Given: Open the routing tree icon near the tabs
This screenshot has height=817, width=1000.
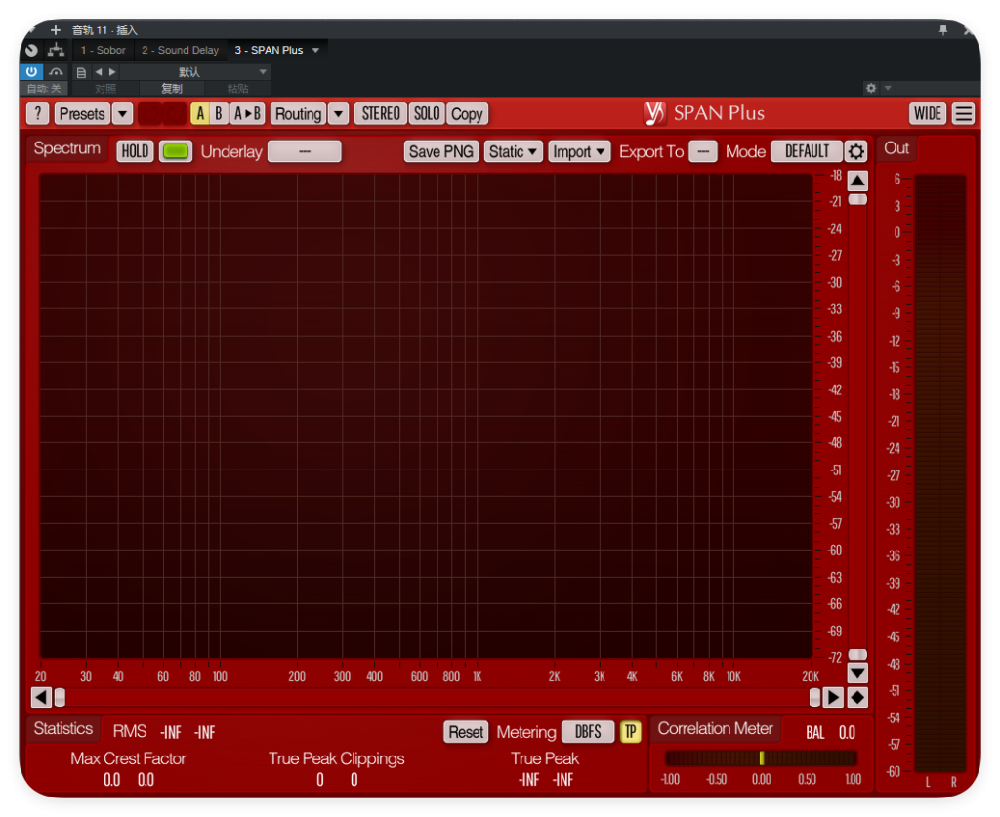Looking at the screenshot, I should point(56,50).
